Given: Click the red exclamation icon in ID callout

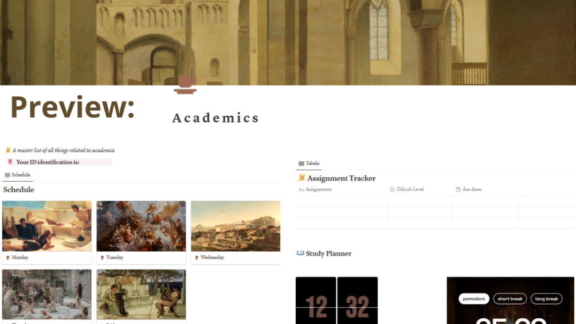Looking at the screenshot, I should coord(10,162).
